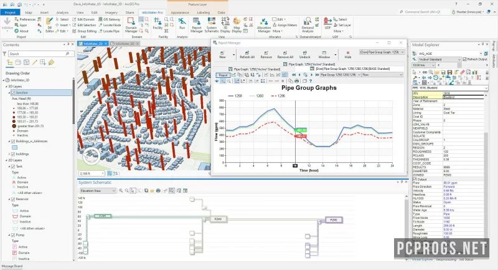
Task: Open the PIPE 1616 Bluebird element dropdown
Action: (x=449, y=88)
